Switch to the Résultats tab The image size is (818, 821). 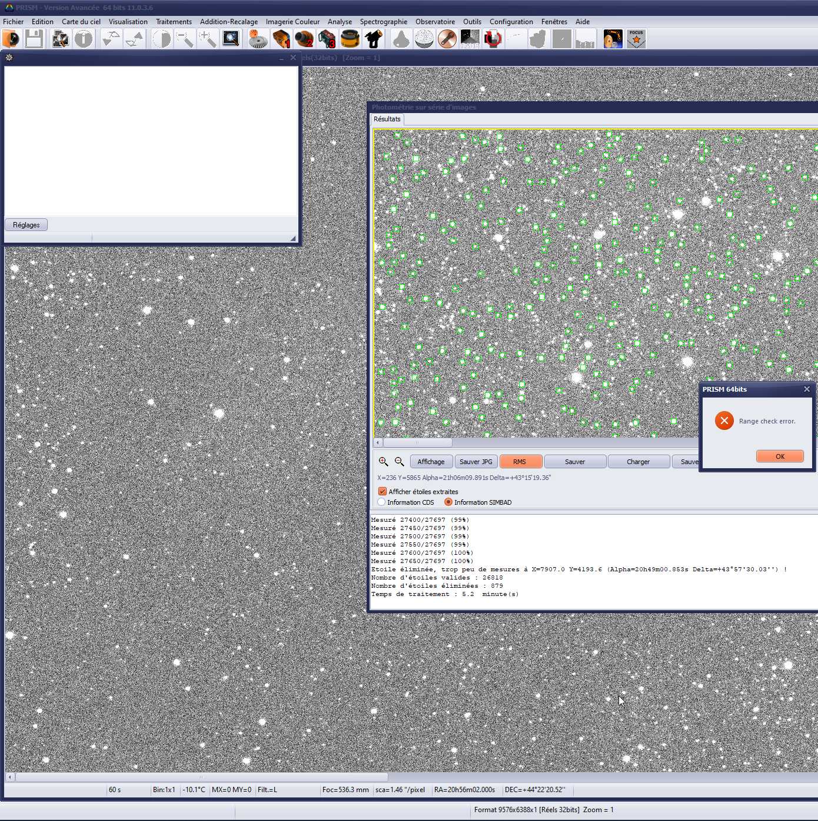[x=387, y=119]
